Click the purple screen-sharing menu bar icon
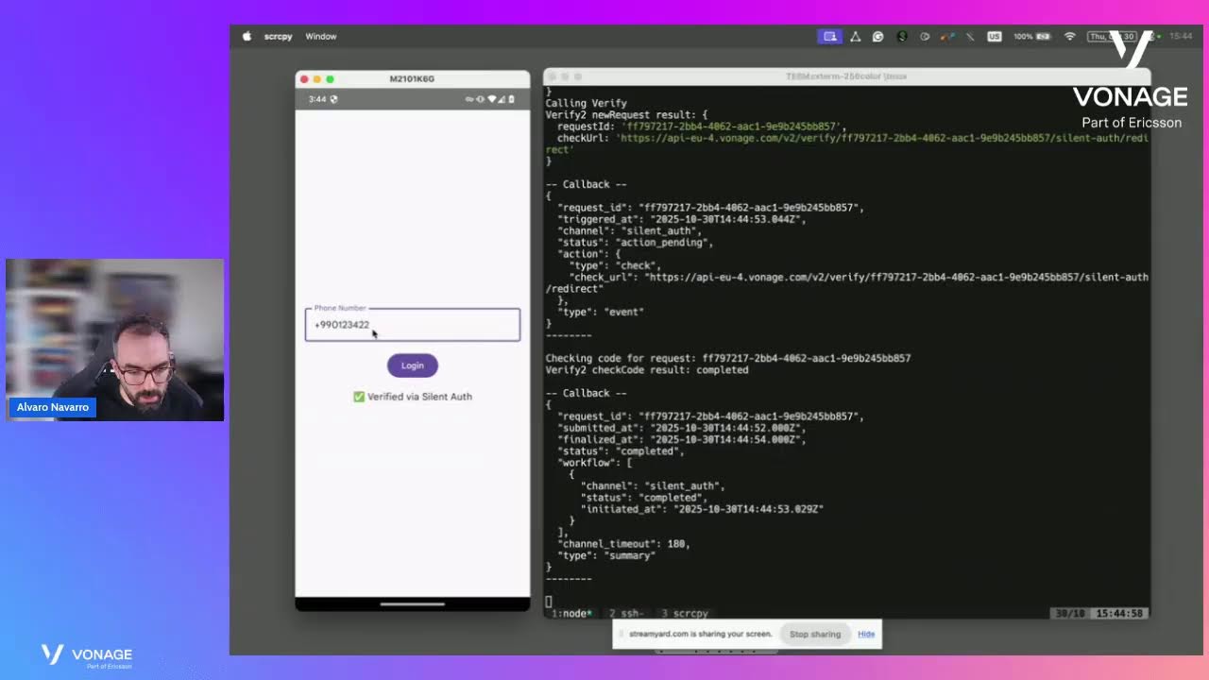Image resolution: width=1209 pixels, height=680 pixels. (829, 36)
